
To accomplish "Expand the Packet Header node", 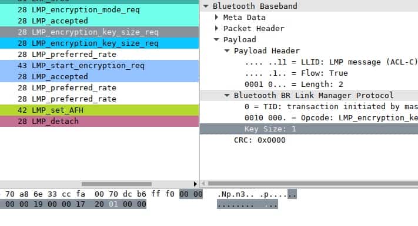I will [216, 28].
